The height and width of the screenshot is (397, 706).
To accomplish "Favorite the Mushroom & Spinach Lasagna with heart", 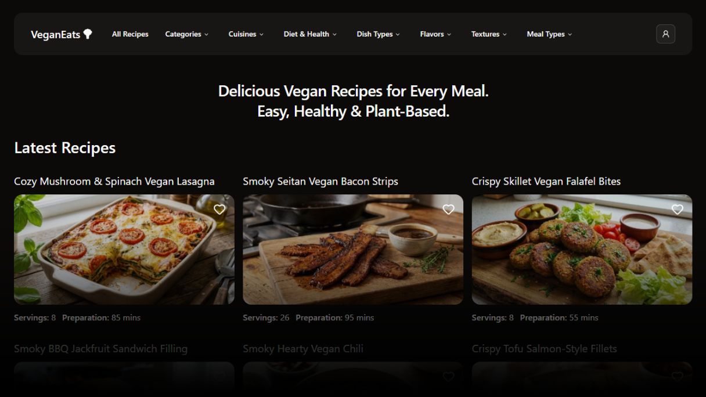I will coord(219,210).
